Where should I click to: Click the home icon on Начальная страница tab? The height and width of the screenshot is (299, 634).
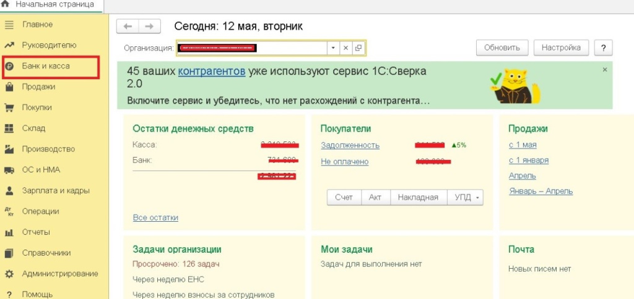(x=6, y=4)
